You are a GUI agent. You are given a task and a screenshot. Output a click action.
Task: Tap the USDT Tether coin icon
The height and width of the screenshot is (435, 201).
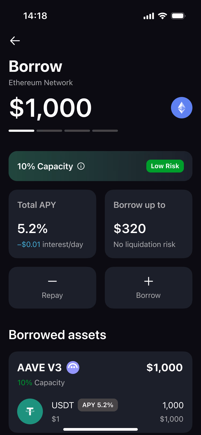tap(30, 411)
